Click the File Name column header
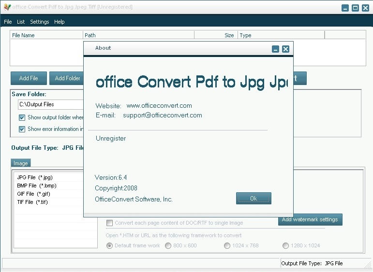 (x=46, y=35)
